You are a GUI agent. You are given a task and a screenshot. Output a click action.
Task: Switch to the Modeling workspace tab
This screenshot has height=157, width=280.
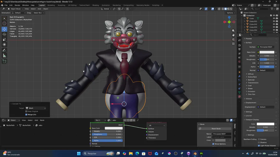pos(51,5)
